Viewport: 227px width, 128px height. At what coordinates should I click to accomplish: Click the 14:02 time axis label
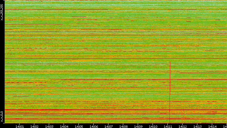pyautogui.click(x=34, y=126)
